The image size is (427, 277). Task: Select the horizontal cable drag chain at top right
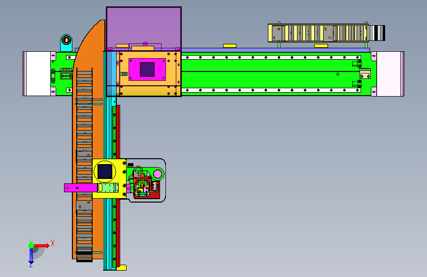(326, 33)
